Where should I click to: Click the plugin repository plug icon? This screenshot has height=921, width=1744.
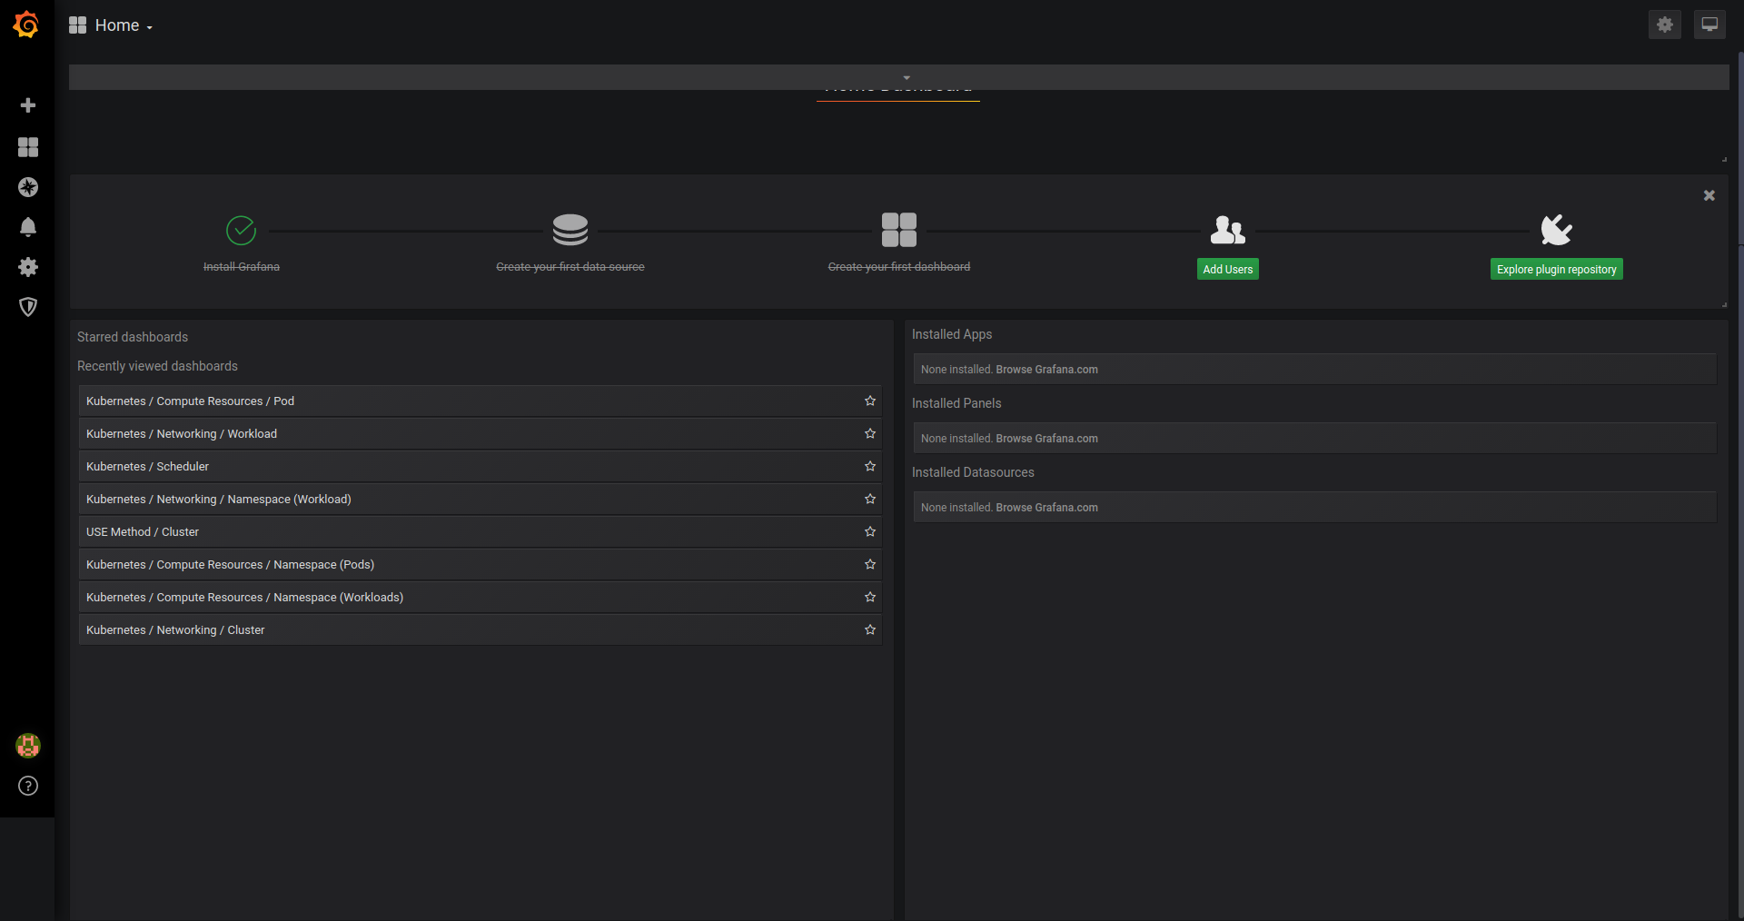[1557, 230]
